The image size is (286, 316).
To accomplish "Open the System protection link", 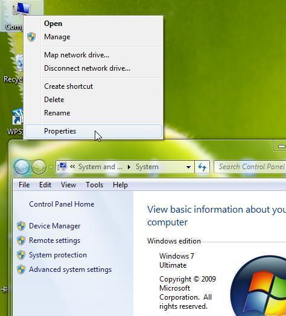I will [x=58, y=255].
